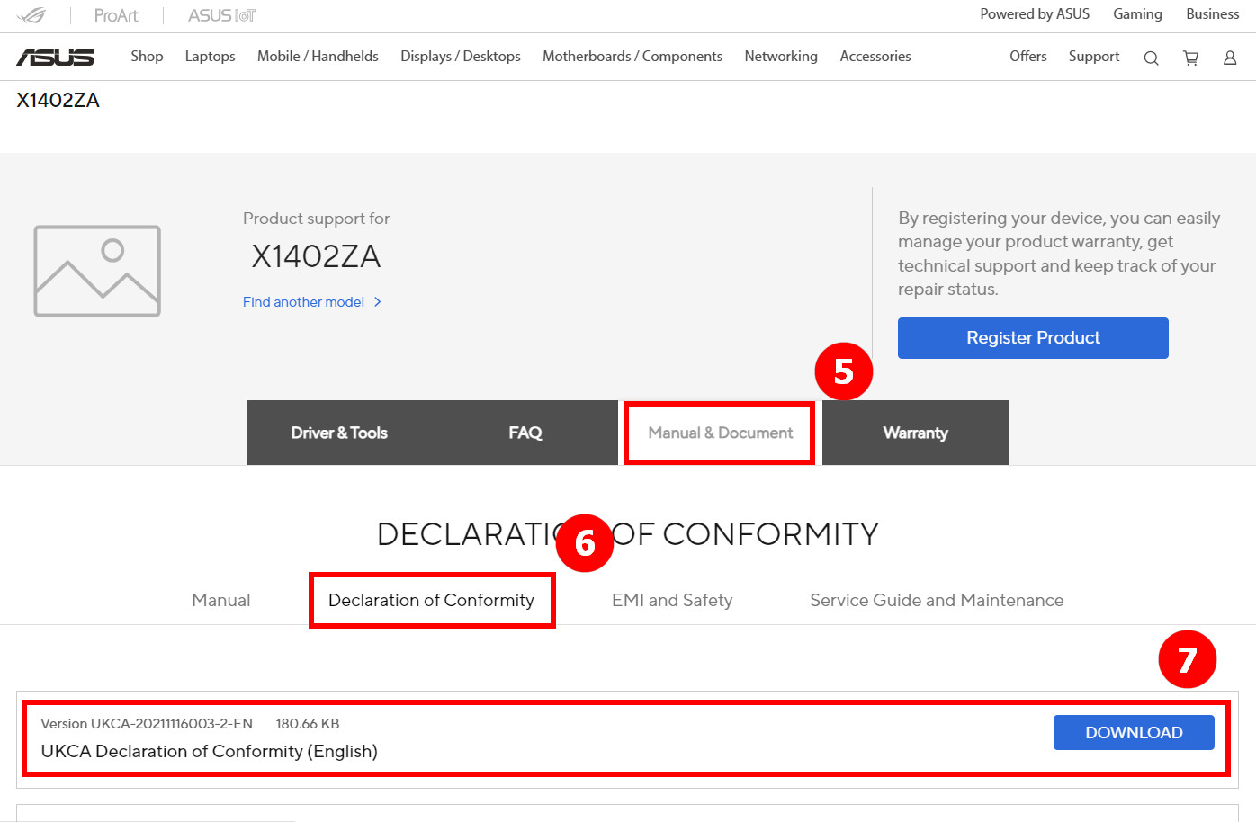Open the ProArt brand link
The width and height of the screenshot is (1256, 822).
(116, 15)
